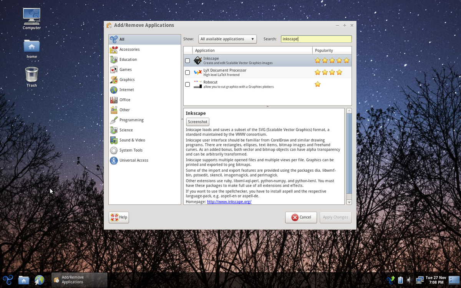Click the Inkscape application icon

click(x=198, y=61)
